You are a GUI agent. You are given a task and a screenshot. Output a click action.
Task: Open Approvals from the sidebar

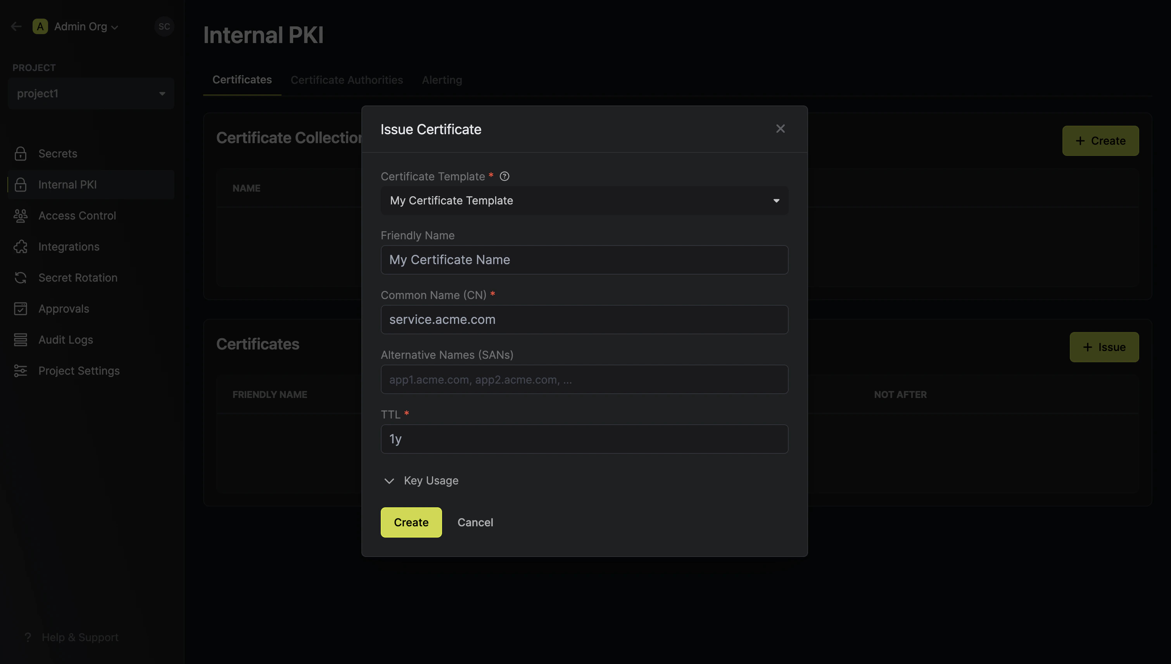(x=91, y=309)
